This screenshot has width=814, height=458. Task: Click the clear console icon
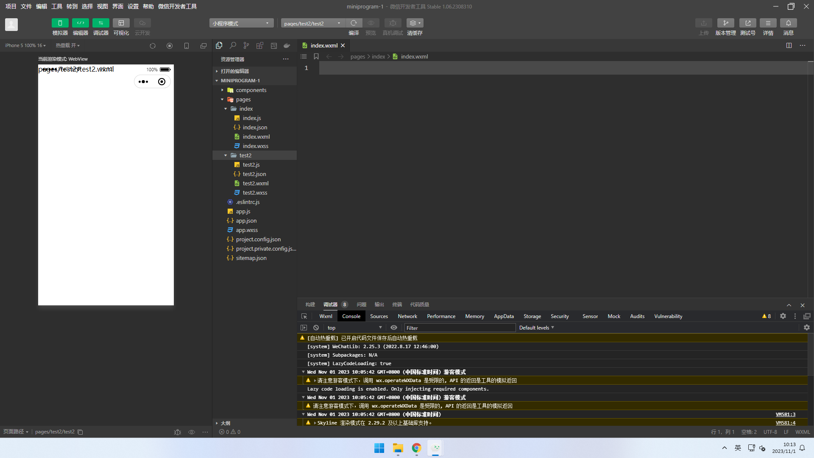[x=316, y=328]
